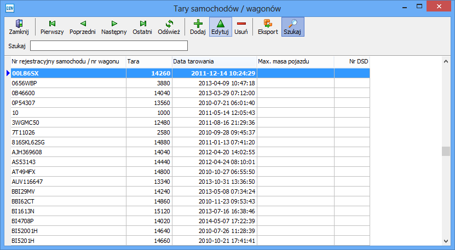The image size is (455, 250).
Task: Click inside the Szukaj search text field
Action: point(108,45)
